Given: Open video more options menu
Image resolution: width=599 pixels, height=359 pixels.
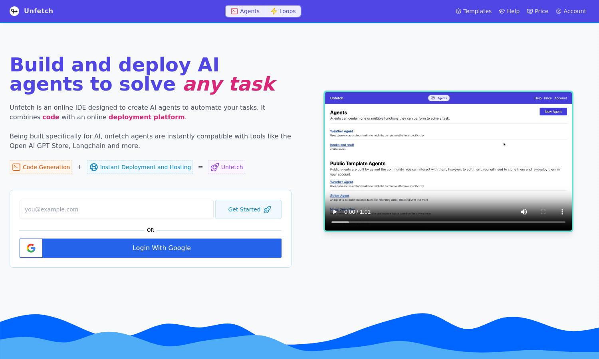Looking at the screenshot, I should coord(562,212).
